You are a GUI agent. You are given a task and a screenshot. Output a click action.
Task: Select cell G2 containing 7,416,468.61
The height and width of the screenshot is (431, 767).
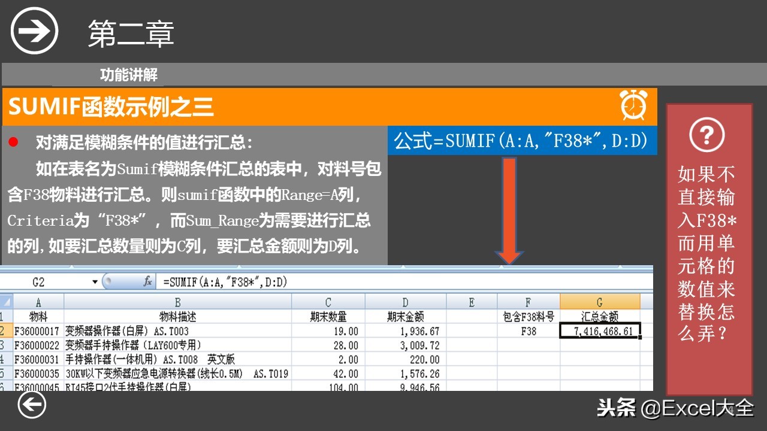coord(599,329)
